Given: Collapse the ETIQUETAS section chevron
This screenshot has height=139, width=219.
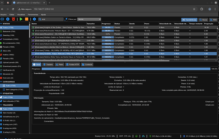Looking at the screenshot, I should 1,94.
